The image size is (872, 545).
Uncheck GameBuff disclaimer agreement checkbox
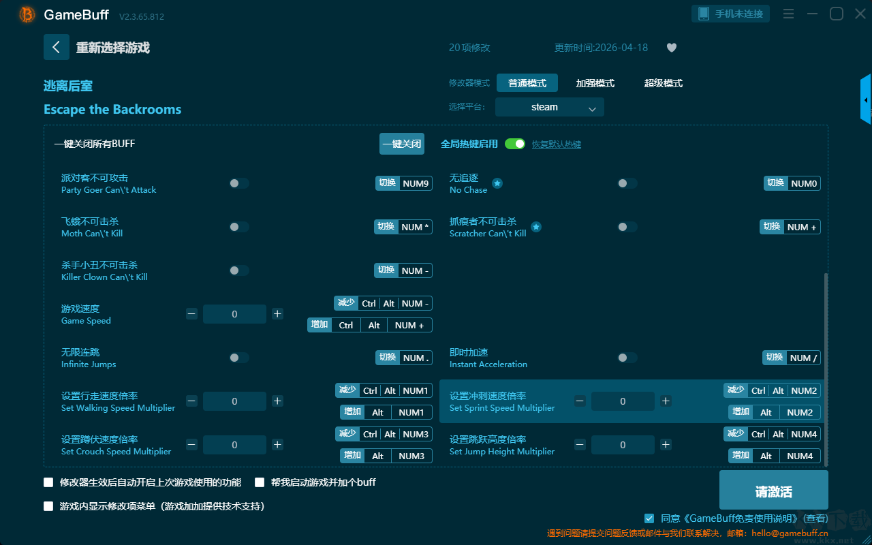click(x=649, y=518)
